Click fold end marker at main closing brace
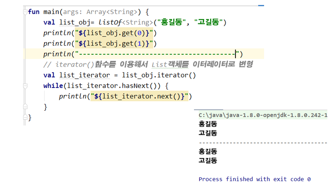The image size is (336, 189). [25, 117]
